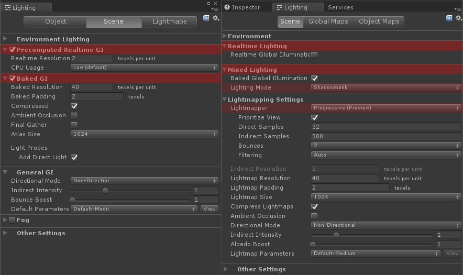Image resolution: width=463 pixels, height=275 pixels.
Task: Open the Atlas Size dropdown
Action: [145, 134]
